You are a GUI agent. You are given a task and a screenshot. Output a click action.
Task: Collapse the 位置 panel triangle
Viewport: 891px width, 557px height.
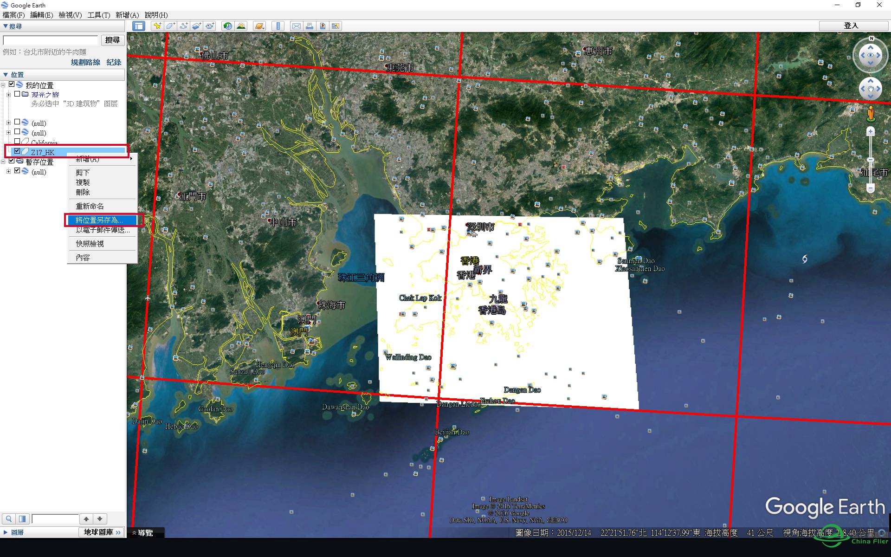coord(5,75)
